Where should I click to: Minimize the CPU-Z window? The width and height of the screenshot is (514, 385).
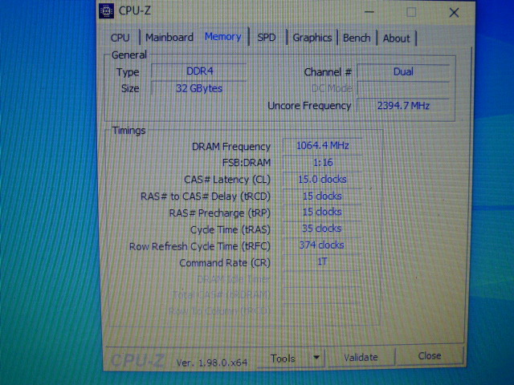[369, 12]
